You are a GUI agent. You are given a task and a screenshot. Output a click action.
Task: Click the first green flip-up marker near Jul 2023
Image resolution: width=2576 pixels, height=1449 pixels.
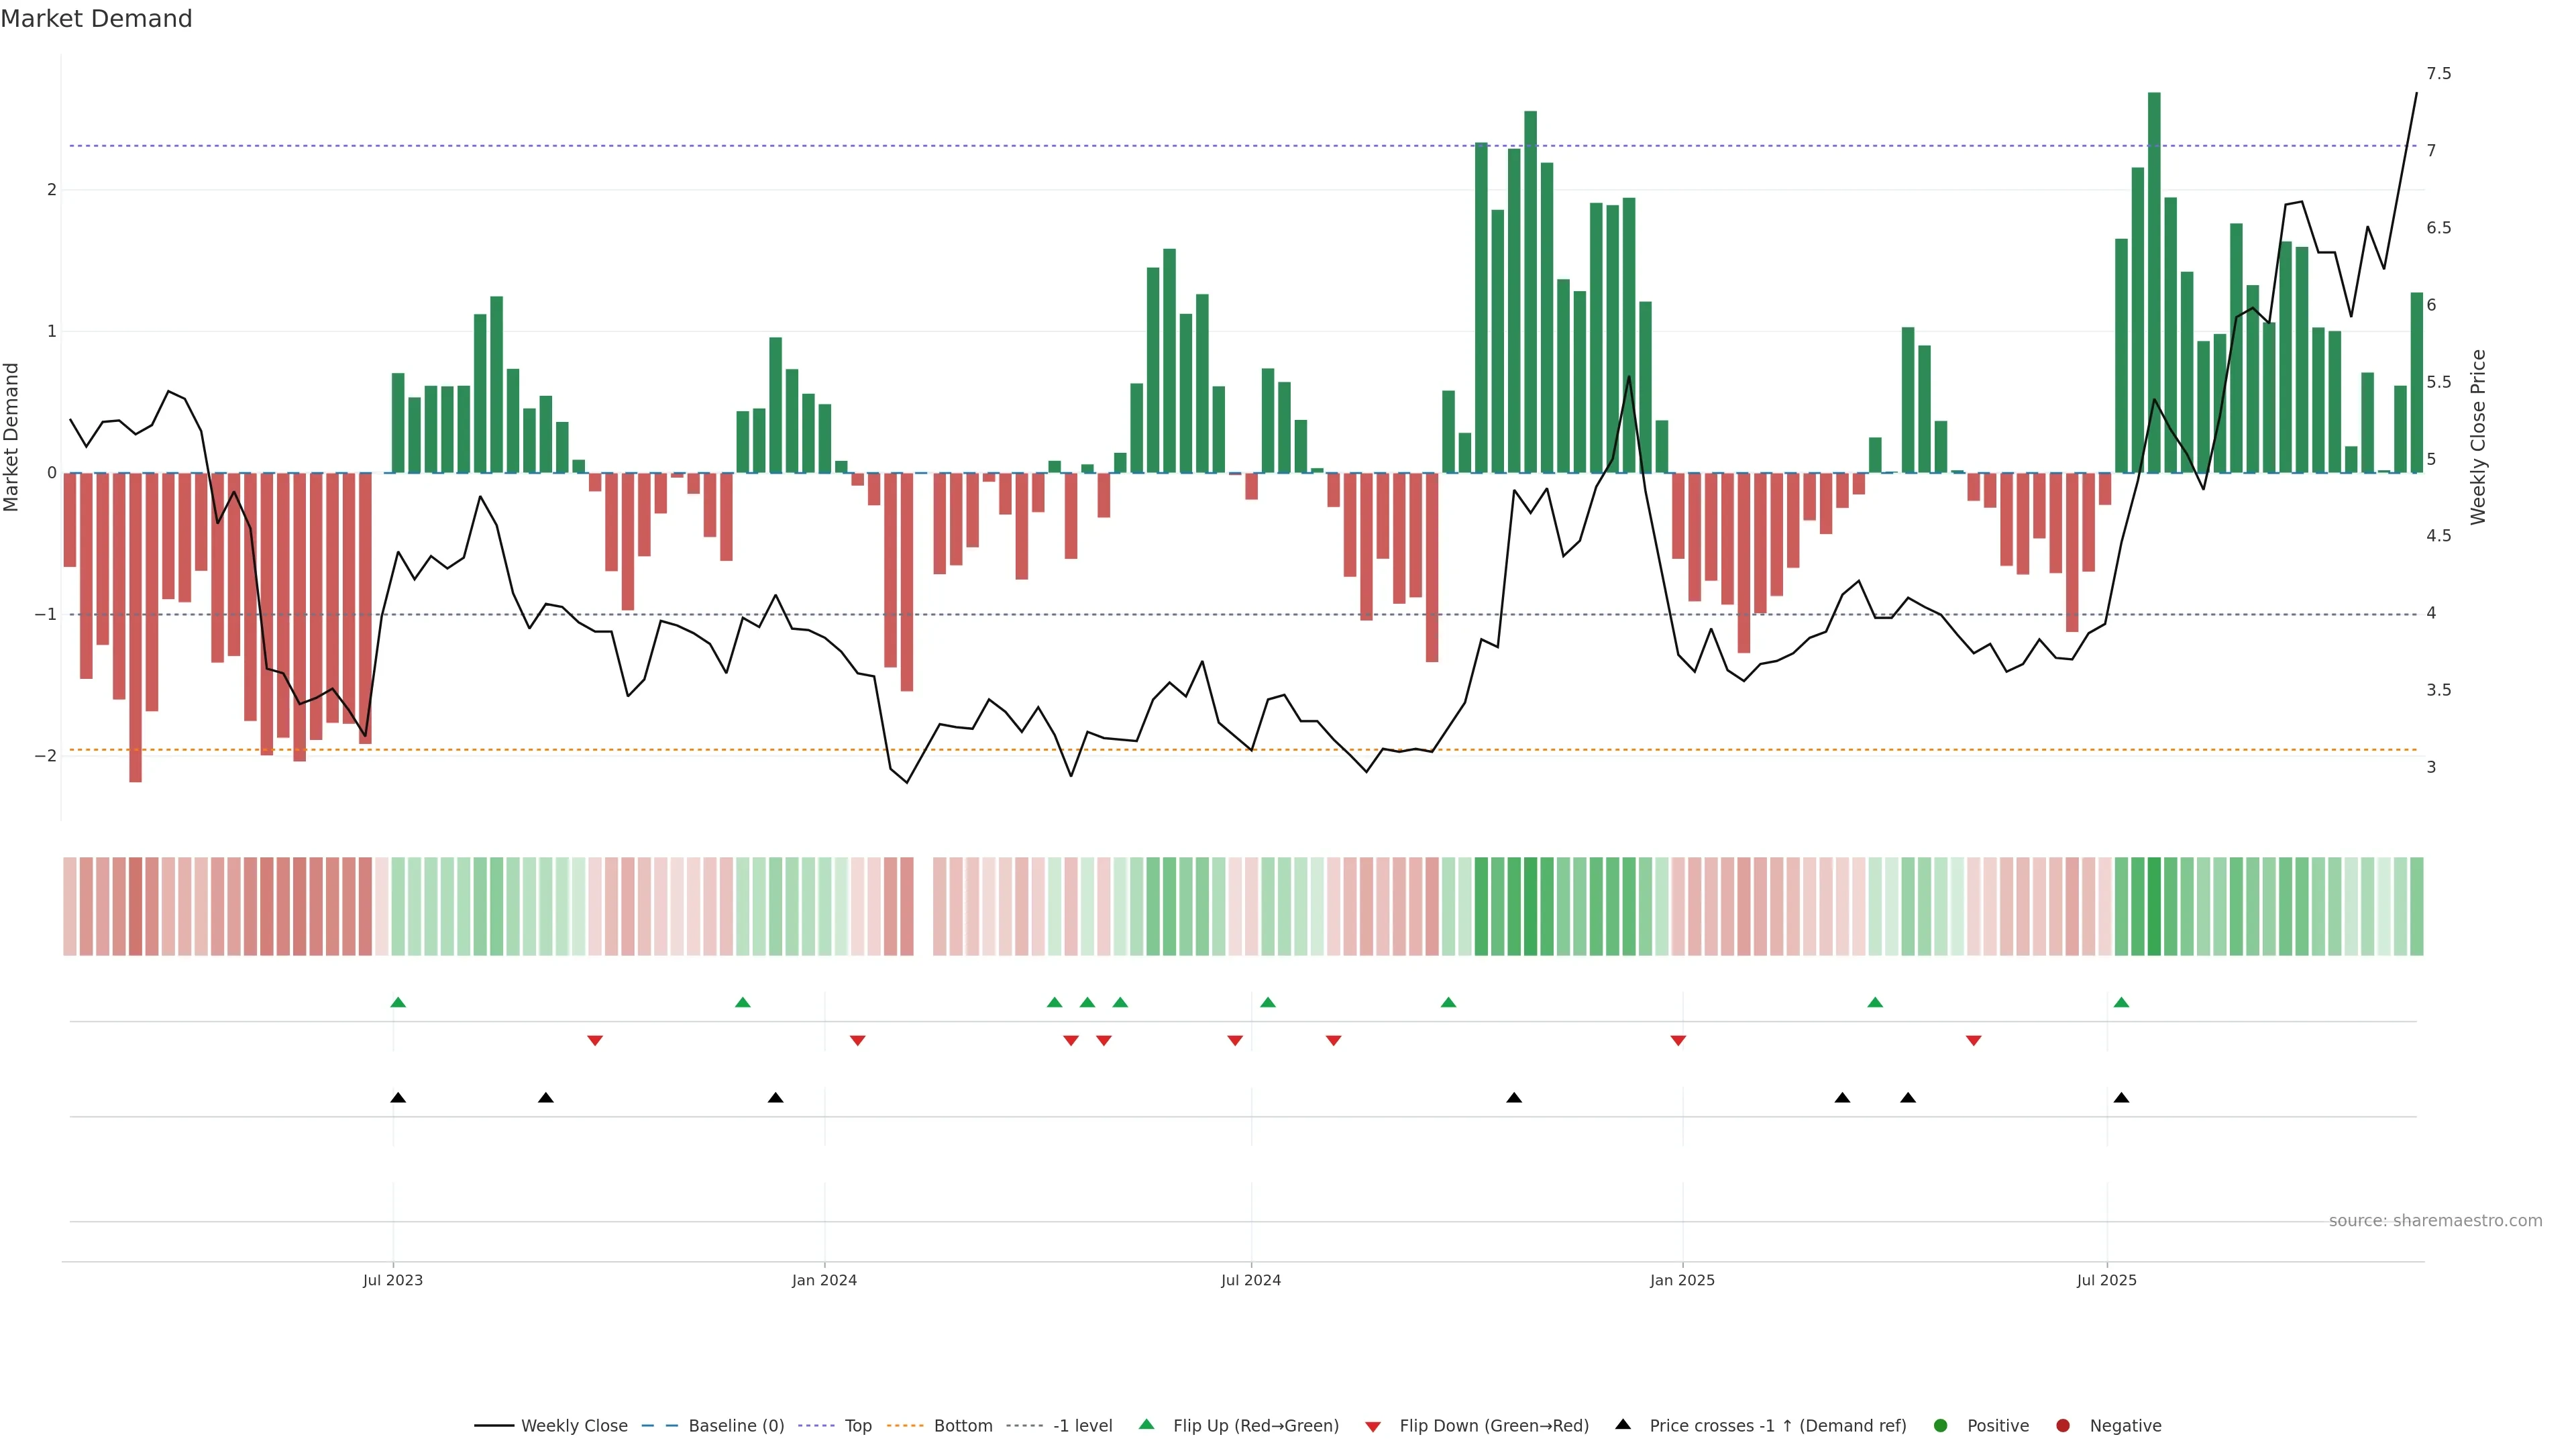coord(398,1002)
